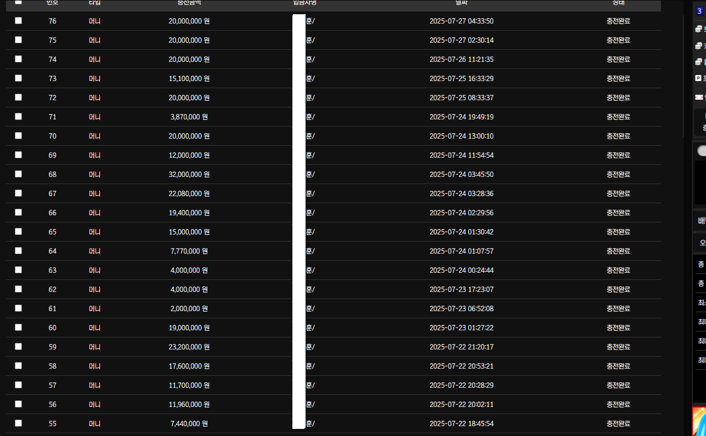
Task: Tick the checkbox beside row 60
Action: (x=19, y=328)
